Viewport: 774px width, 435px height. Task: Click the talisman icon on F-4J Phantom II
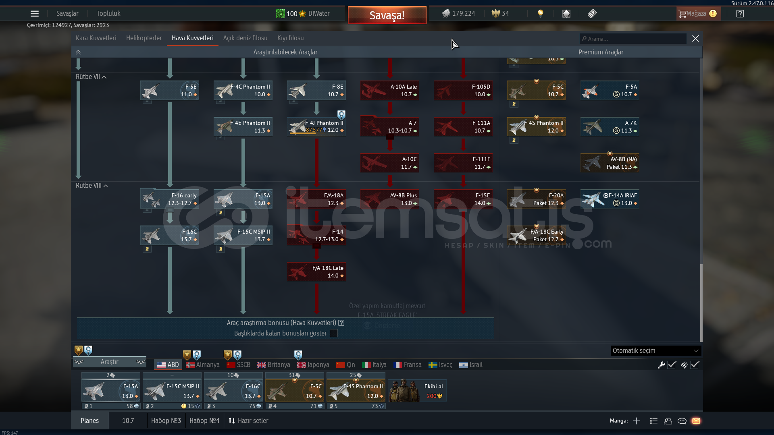(x=341, y=115)
